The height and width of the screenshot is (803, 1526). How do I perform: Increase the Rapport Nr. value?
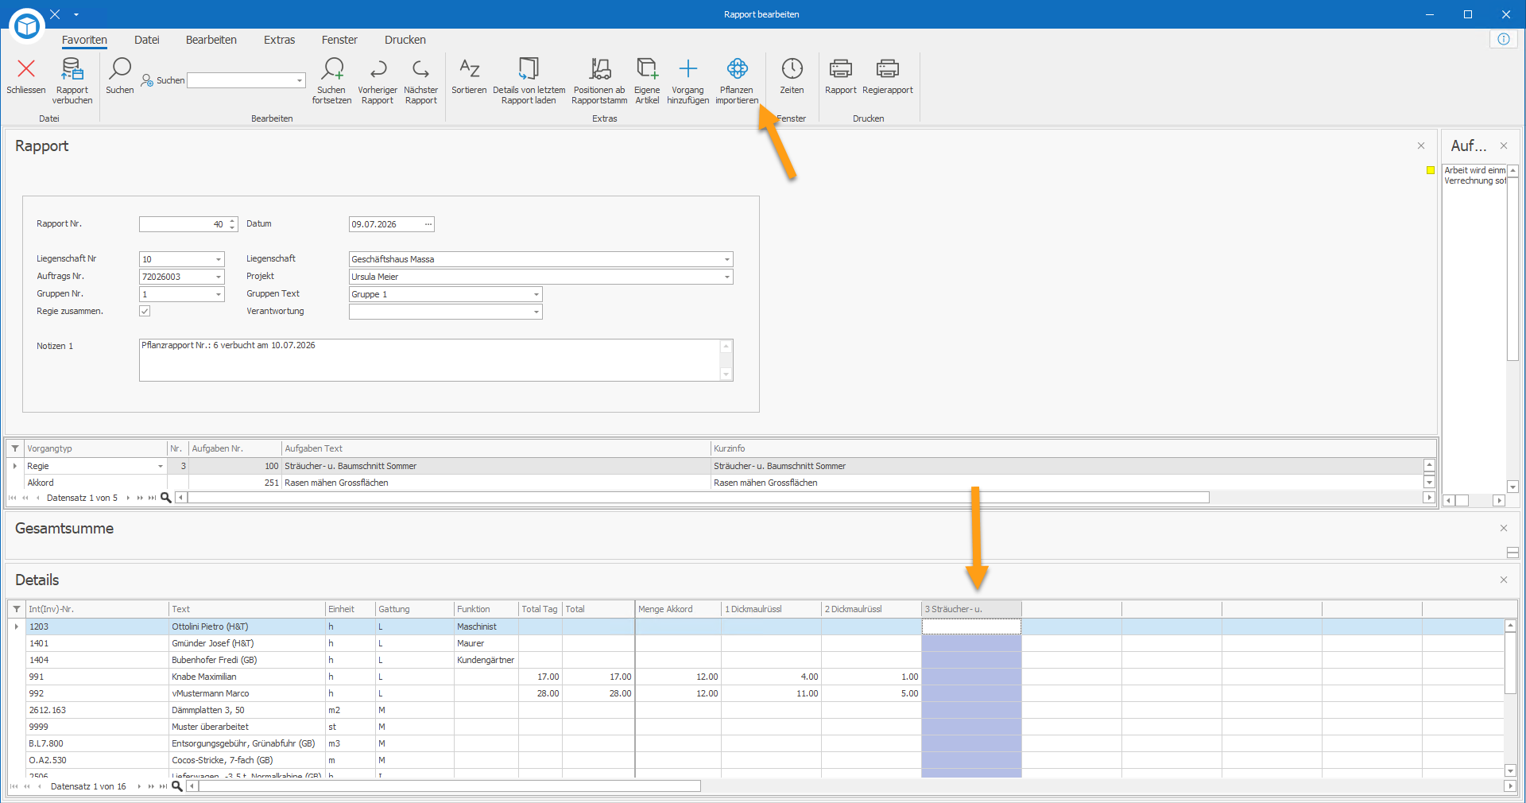point(232,221)
